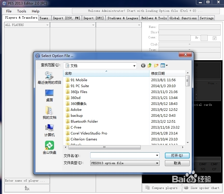
Task: Select the 360sd folder
Action: 75,98
